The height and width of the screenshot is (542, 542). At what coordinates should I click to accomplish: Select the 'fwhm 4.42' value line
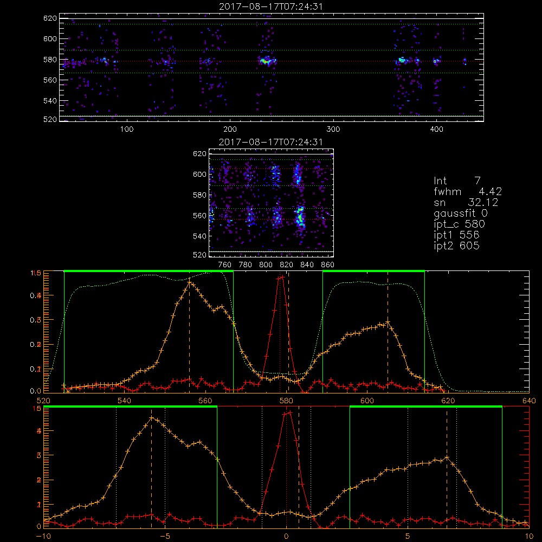[468, 191]
